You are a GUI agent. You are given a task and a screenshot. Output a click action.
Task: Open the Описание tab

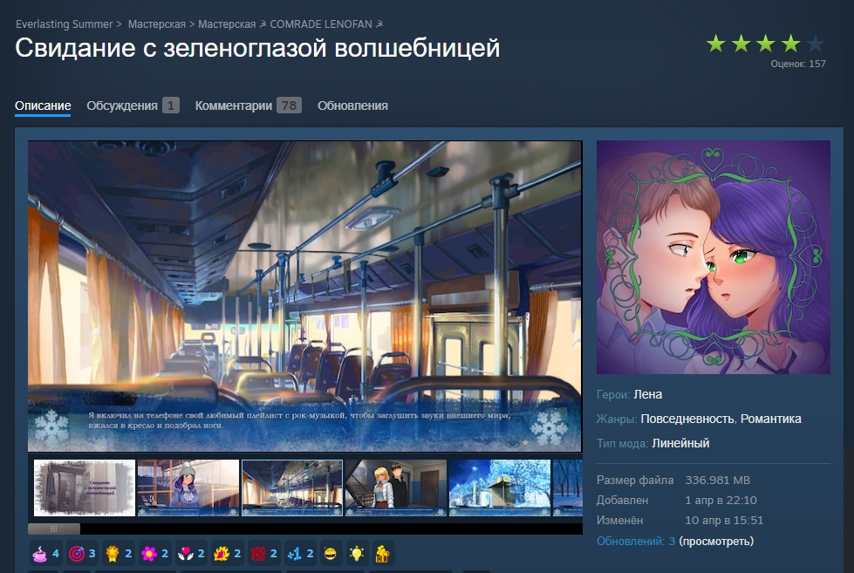click(43, 106)
